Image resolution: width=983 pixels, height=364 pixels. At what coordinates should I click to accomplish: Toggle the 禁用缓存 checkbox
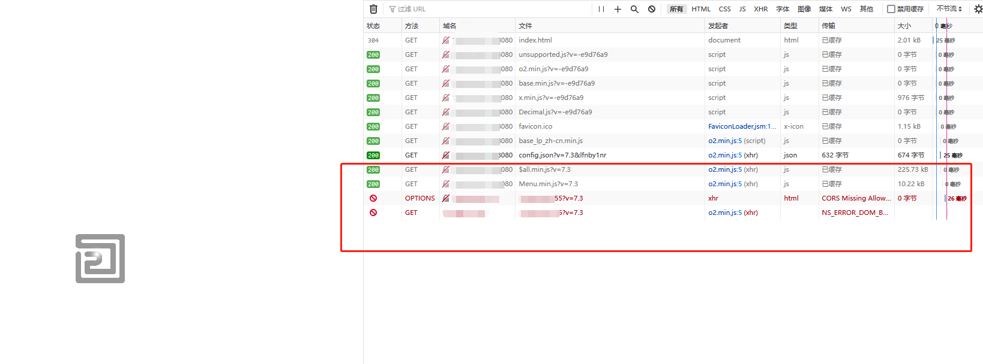891,9
